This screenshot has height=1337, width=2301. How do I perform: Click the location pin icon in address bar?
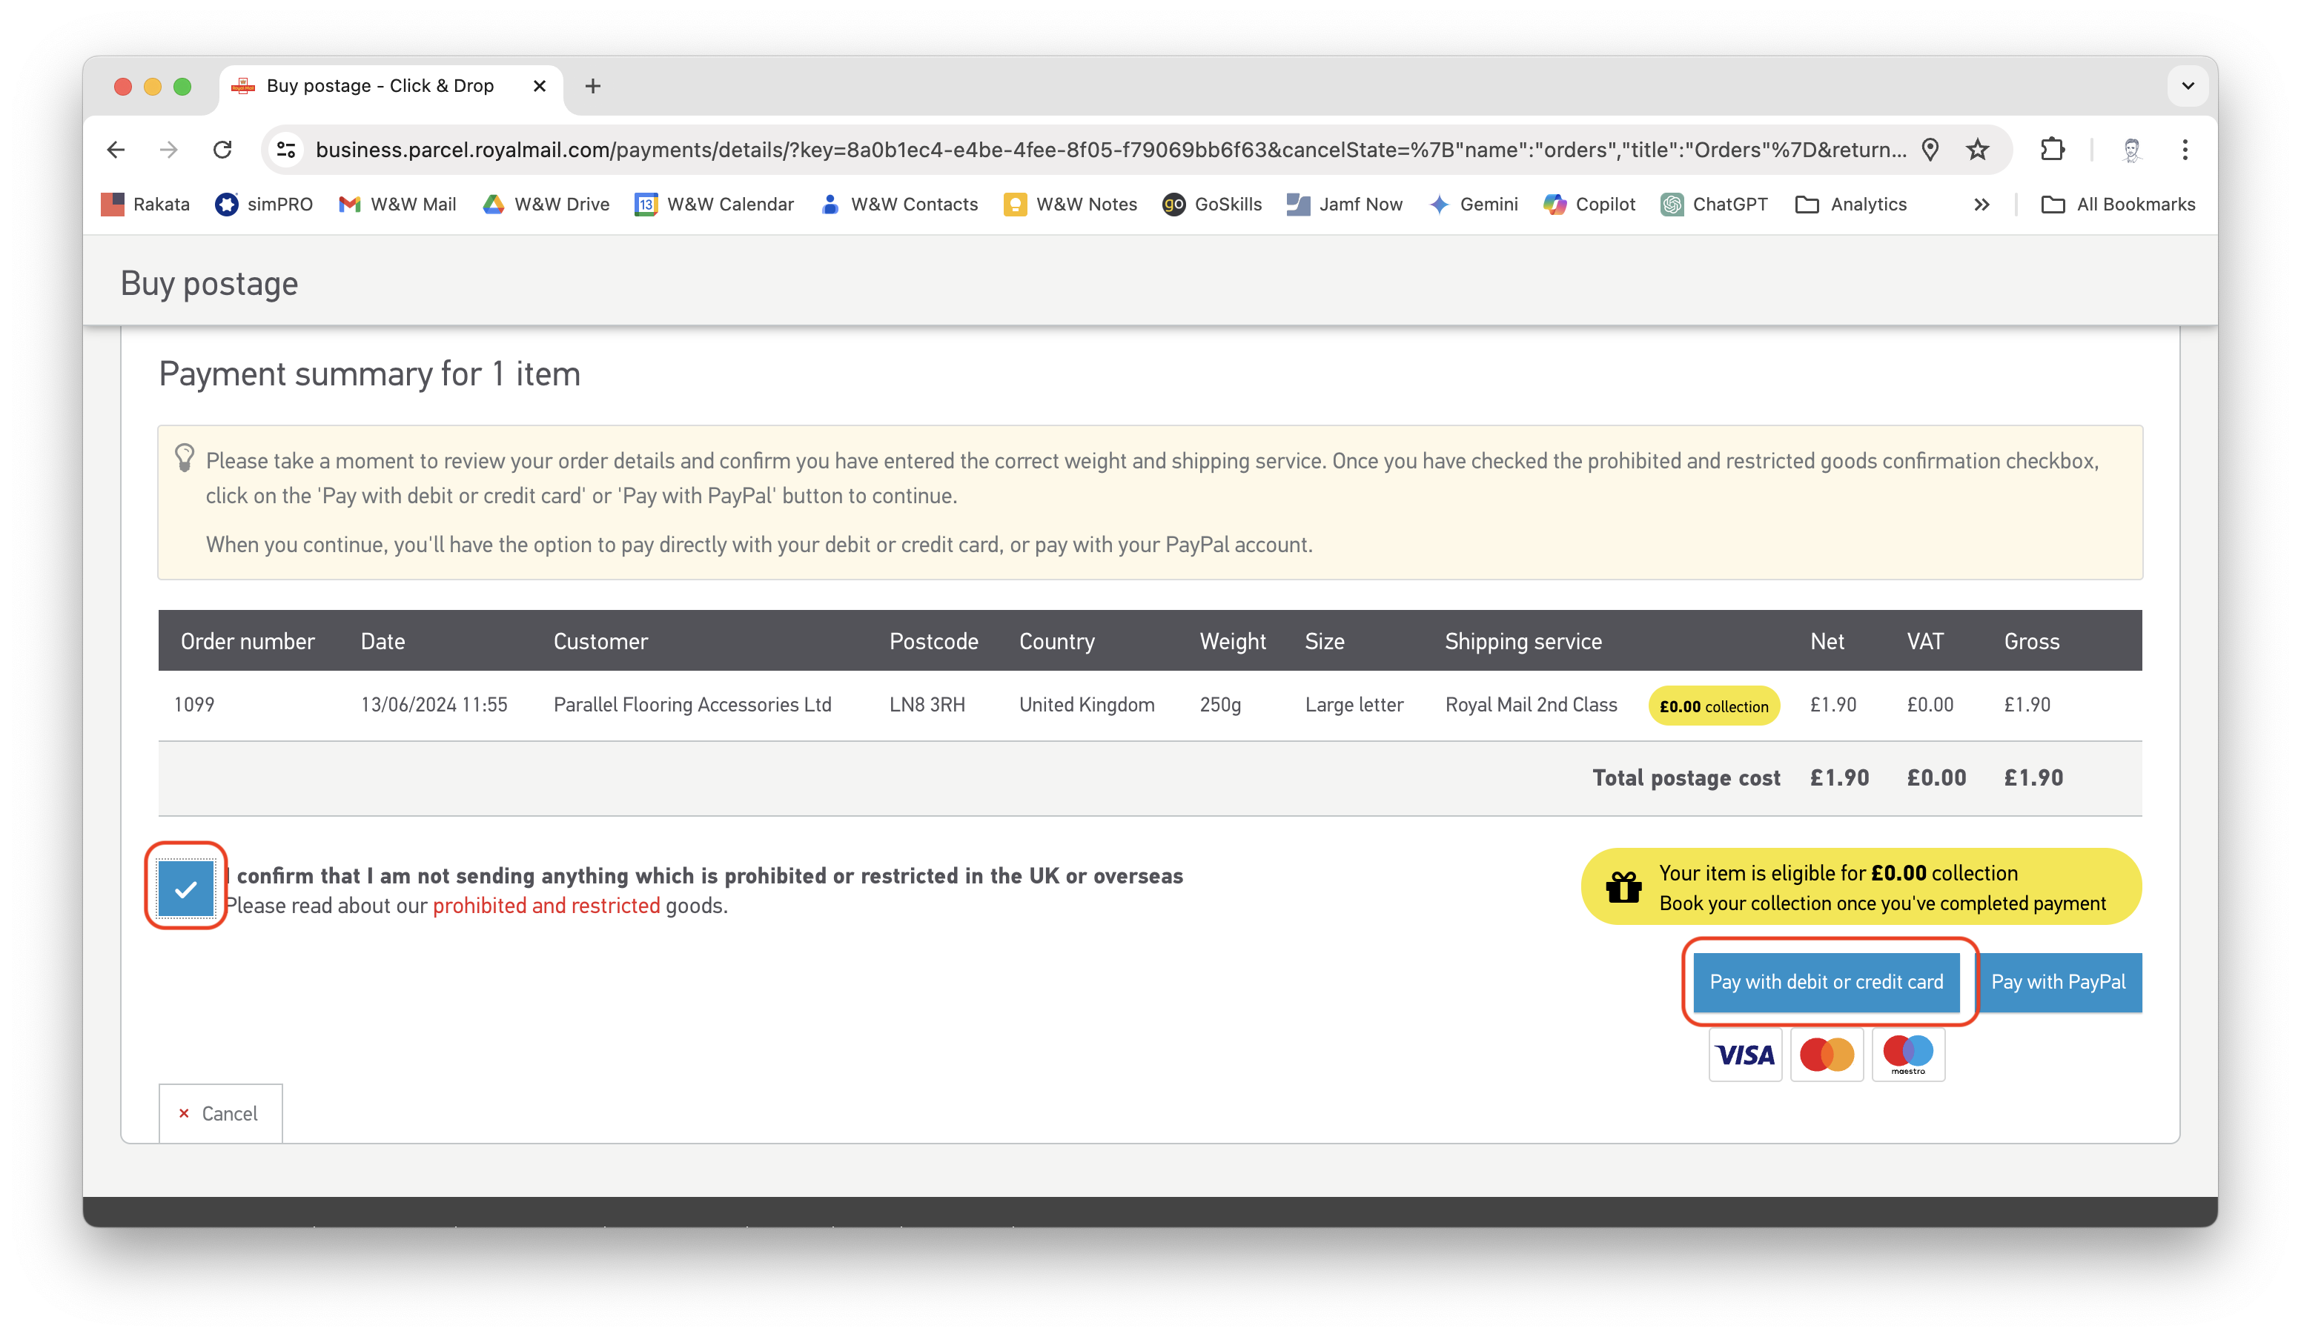1930,150
